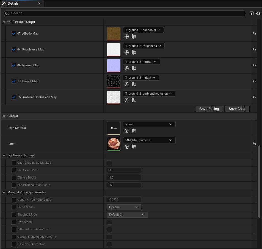The image size is (262, 249).
Task: Enable Opacity Mask Clip Value override
Action: pyautogui.click(x=14, y=200)
